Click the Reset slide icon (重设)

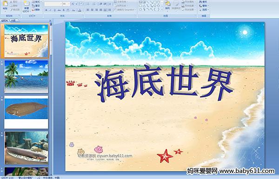pyautogui.click(x=33, y=6)
